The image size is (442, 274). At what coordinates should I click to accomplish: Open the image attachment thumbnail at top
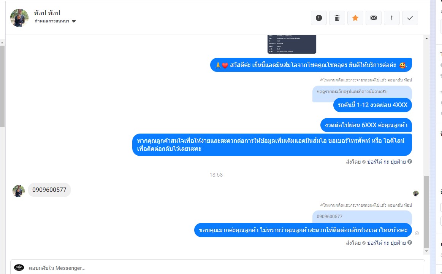point(292,44)
